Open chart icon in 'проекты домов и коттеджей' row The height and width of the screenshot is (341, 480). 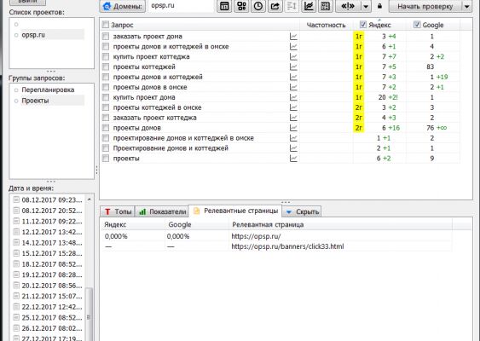coord(293,77)
